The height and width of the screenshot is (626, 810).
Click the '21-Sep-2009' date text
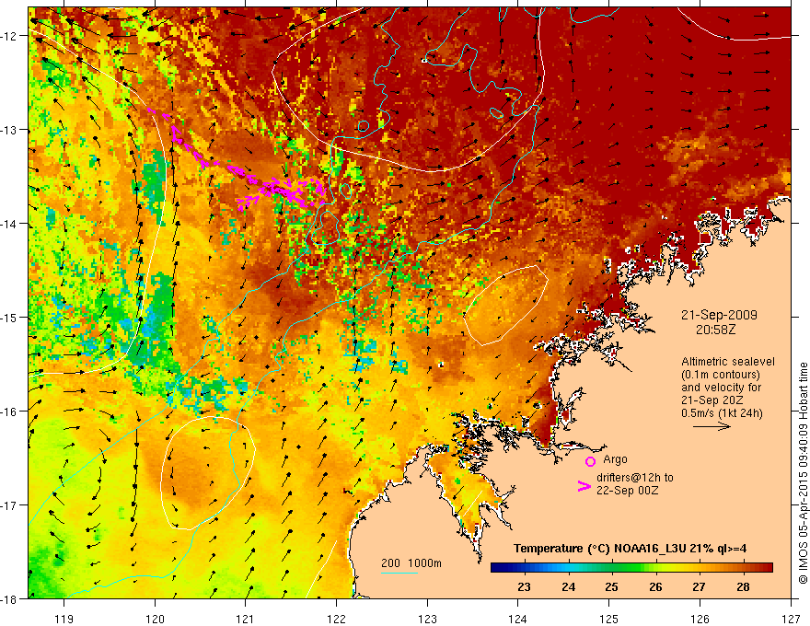pyautogui.click(x=719, y=315)
